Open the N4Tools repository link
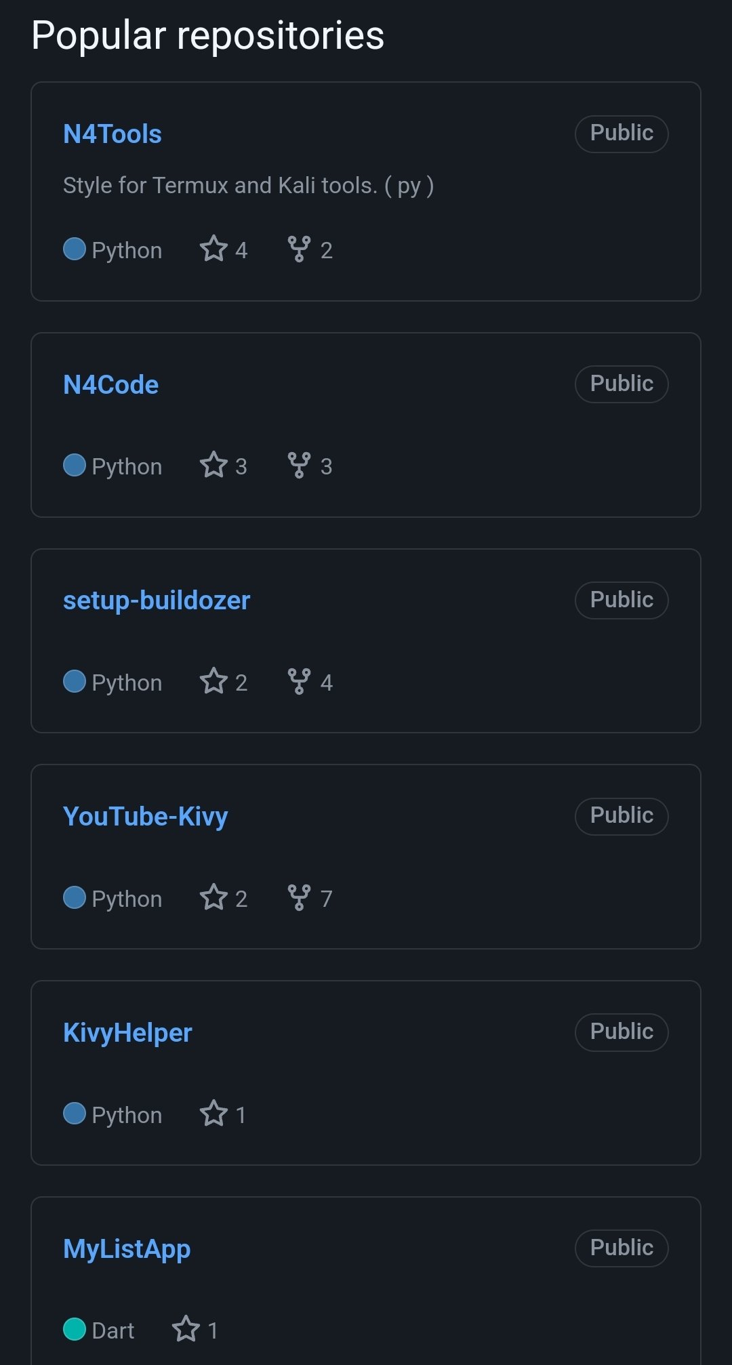The image size is (732, 1365). (113, 134)
